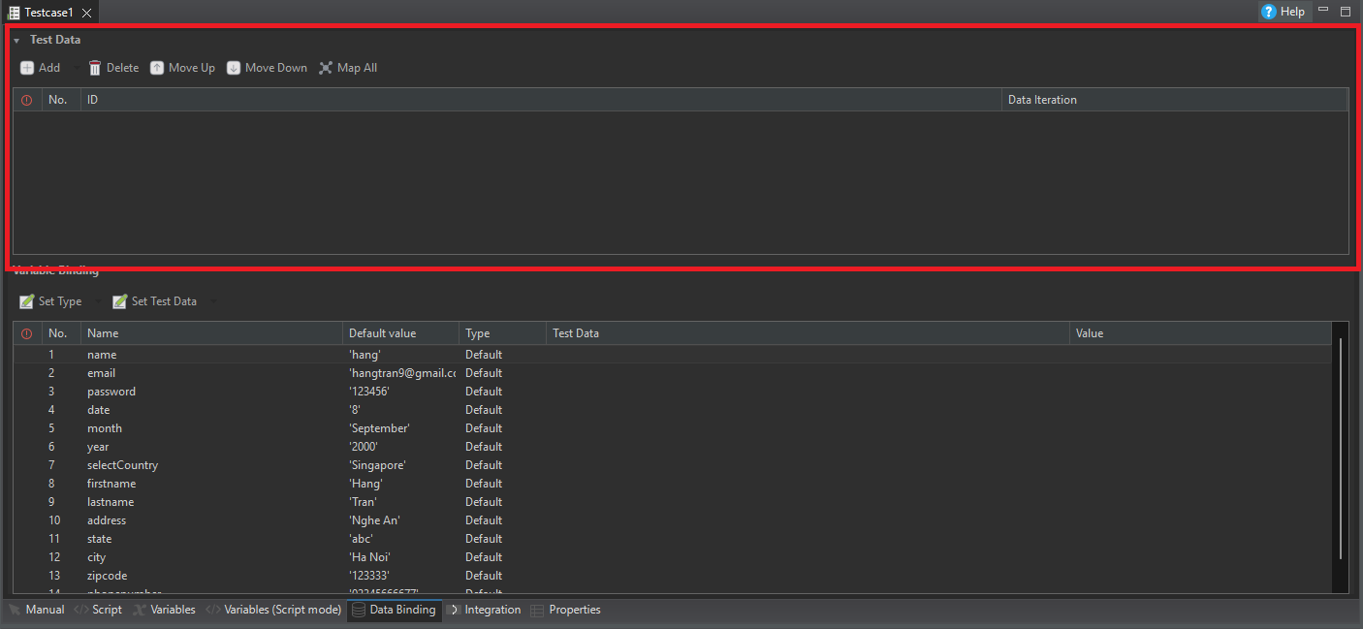Click the Delete trash can icon
The image size is (1363, 629).
[95, 68]
